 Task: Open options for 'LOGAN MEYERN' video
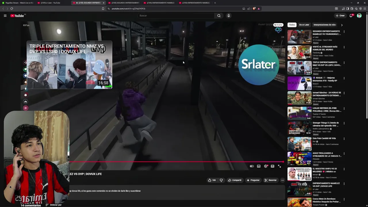click(x=344, y=109)
